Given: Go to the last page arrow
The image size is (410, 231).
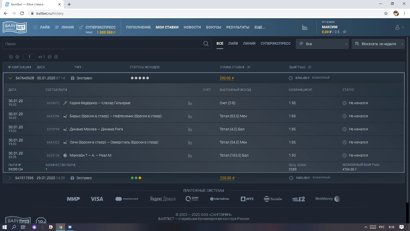Looking at the screenshot, I should 56,57.
